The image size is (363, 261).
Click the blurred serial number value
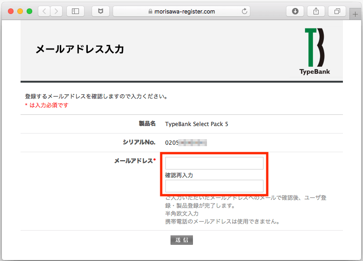[186, 142]
